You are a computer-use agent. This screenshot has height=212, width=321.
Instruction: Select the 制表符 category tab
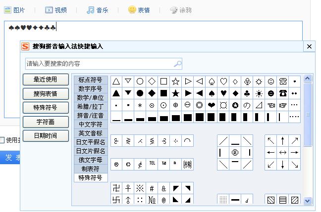(91, 169)
